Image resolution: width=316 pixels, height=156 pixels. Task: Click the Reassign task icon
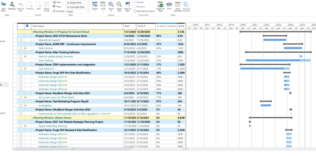pos(13,5)
